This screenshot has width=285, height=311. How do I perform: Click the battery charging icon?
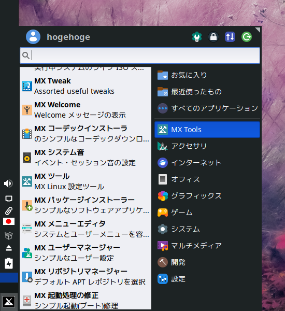tap(9, 263)
